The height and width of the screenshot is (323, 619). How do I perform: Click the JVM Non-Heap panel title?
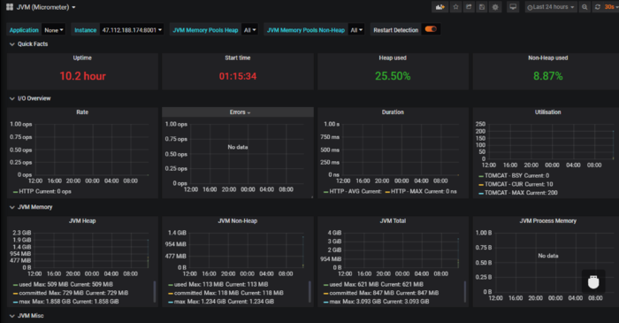pos(237,220)
